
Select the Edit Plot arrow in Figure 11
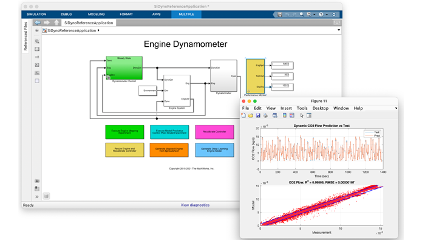tap(302, 115)
